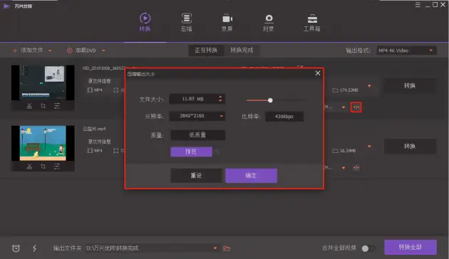Click the compression size slider handle

click(x=270, y=100)
